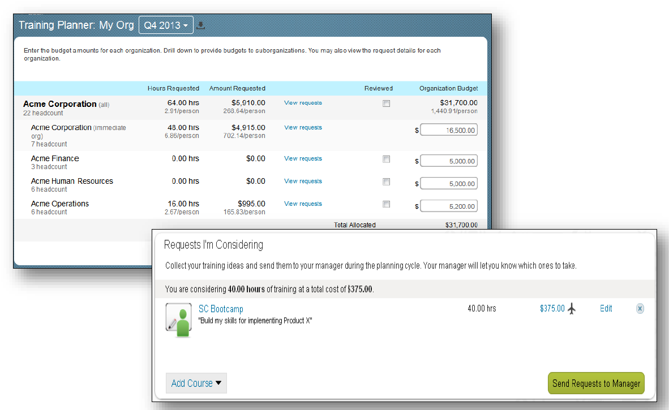This screenshot has height=410, width=669.
Task: Click the 5,200.00 Acme Operations budget field
Action: click(x=449, y=206)
